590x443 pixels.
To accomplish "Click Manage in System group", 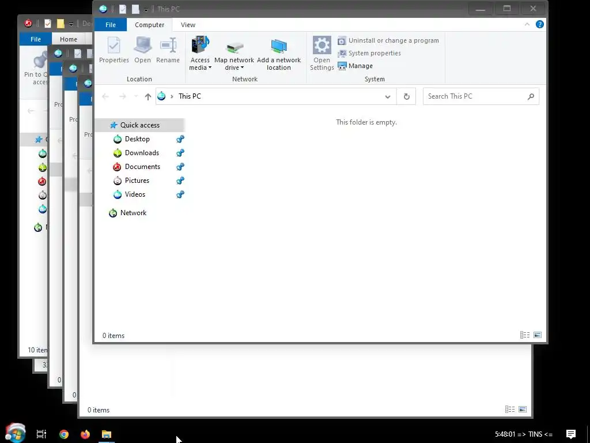I will click(355, 66).
